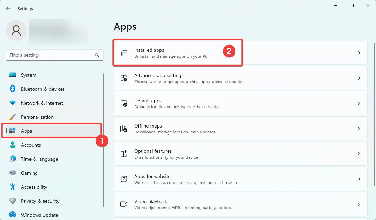Click the main content scrollbar
Screen dimensions: 376x220
pyautogui.click(x=374, y=115)
